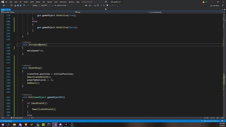The image size is (226, 127).
Task: Open Brave browser from taskbar
Action: pos(26,125)
